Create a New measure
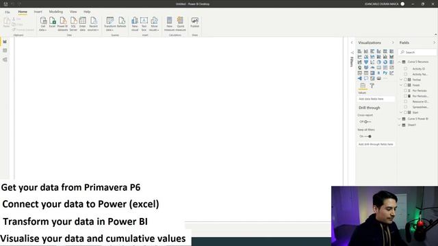 [x=169, y=25]
